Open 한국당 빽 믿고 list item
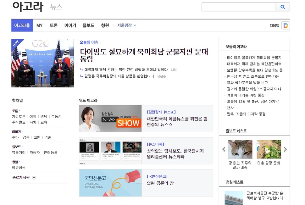The height and width of the screenshot is (205, 305). click(253, 76)
